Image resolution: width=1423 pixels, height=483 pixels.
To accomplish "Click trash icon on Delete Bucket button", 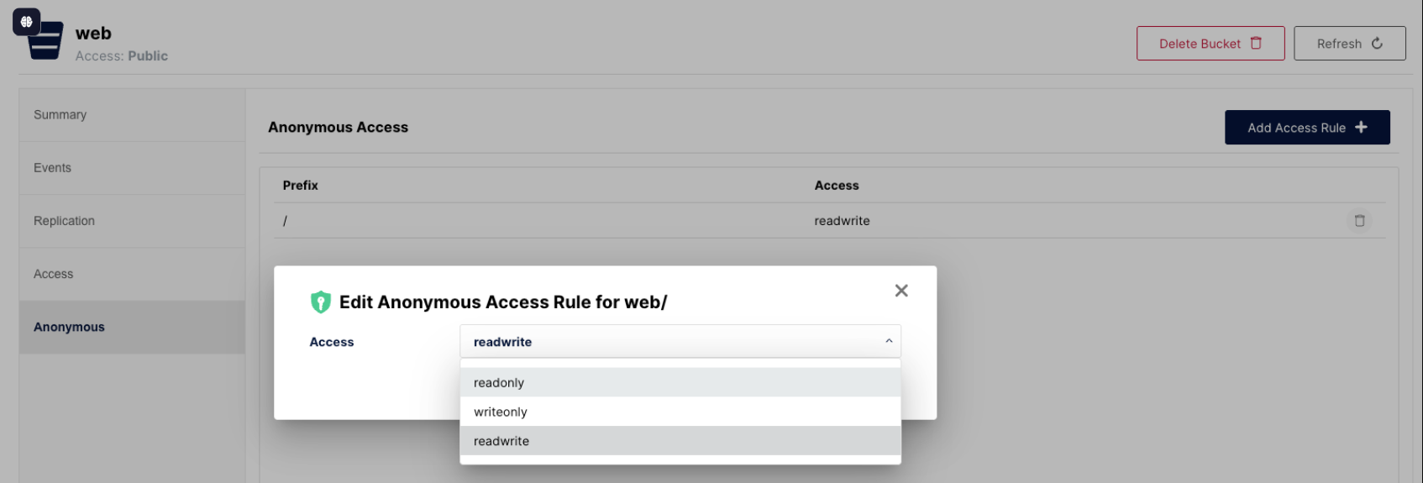I will click(x=1256, y=43).
